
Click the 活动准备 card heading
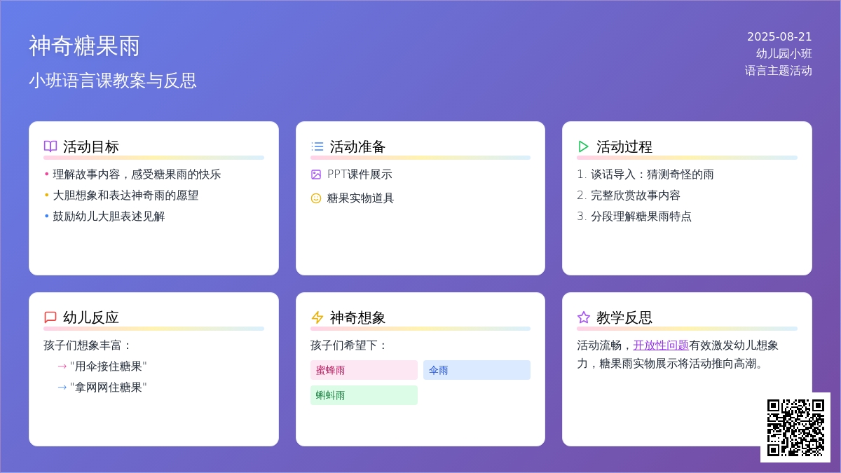pos(358,146)
